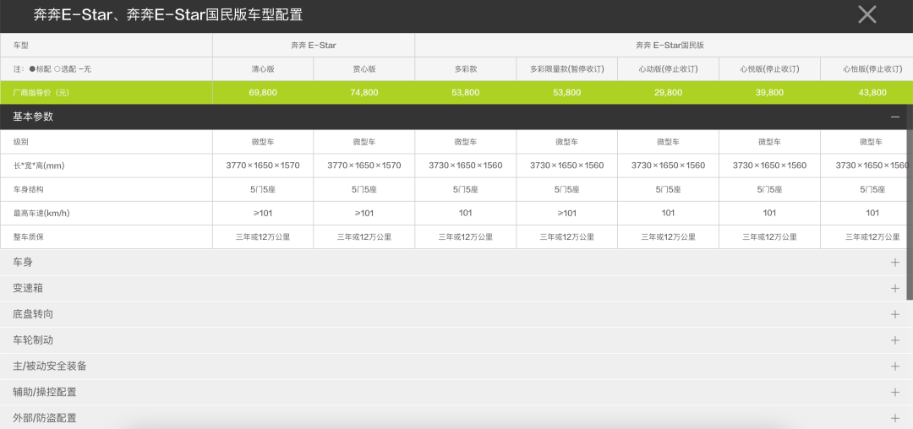Select 多彩限量款(暂停收订) column header
Image resolution: width=913 pixels, height=429 pixels.
pyautogui.click(x=566, y=69)
